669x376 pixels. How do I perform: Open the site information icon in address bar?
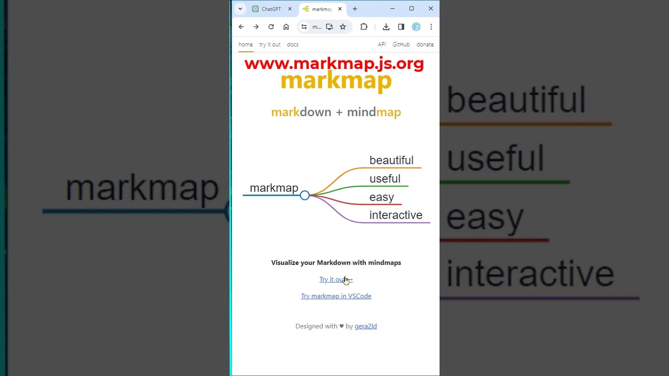point(304,27)
